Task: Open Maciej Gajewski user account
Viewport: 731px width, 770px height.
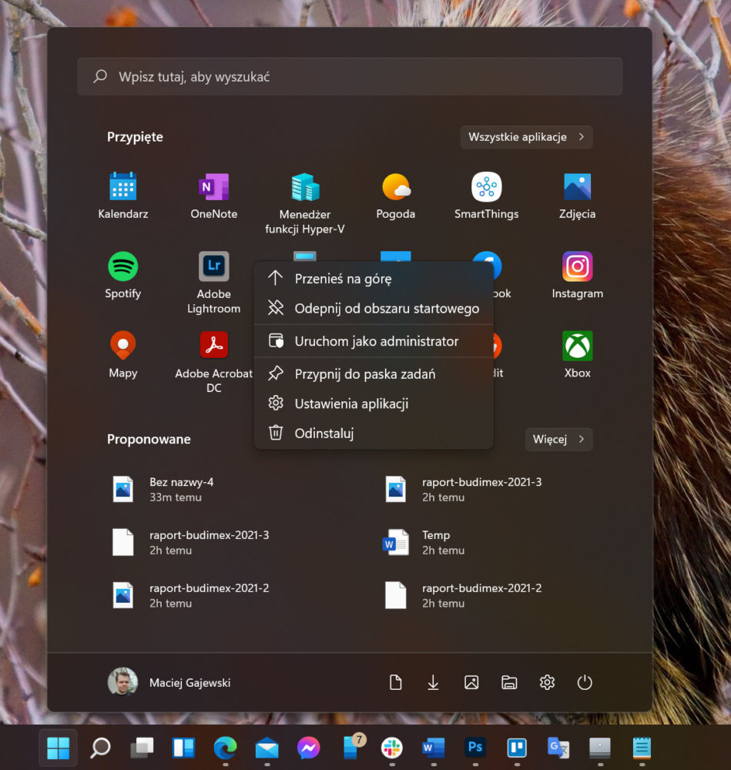Action: (x=169, y=682)
